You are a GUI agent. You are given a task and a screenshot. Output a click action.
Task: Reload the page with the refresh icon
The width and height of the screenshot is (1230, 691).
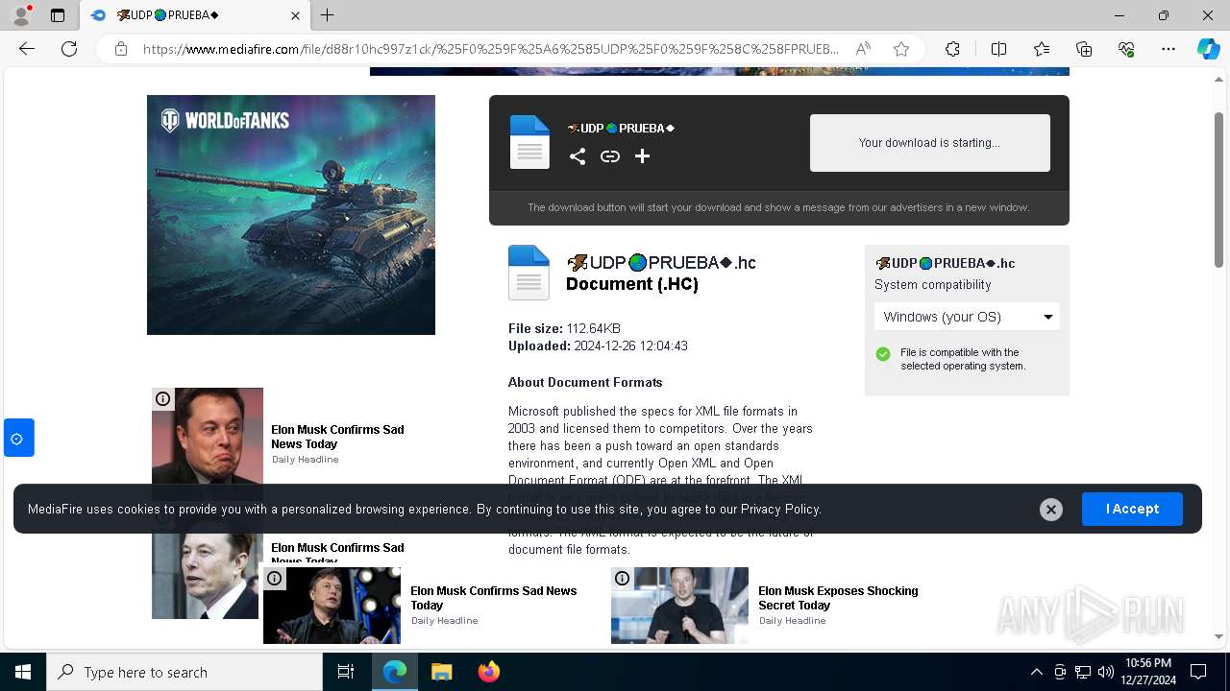point(69,49)
